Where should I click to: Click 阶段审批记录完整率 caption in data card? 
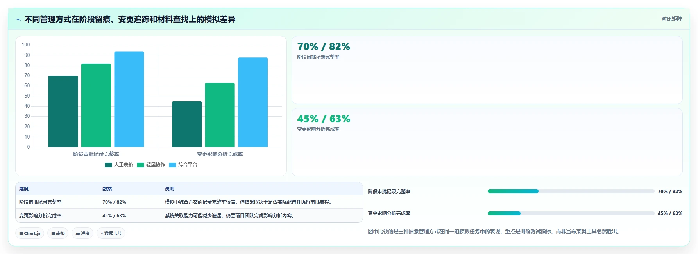[318, 57]
